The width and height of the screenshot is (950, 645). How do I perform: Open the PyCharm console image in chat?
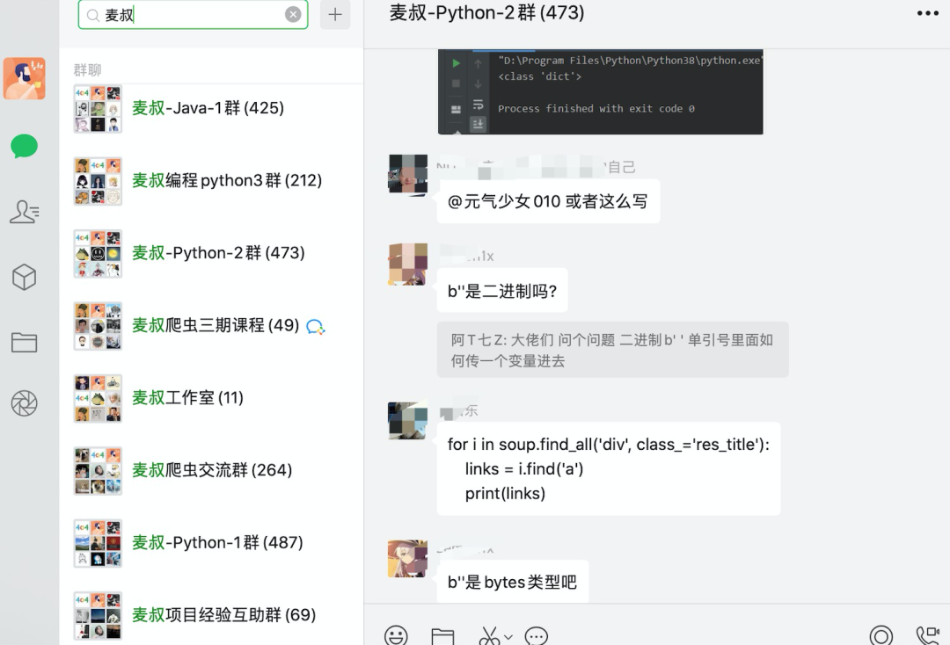(601, 91)
